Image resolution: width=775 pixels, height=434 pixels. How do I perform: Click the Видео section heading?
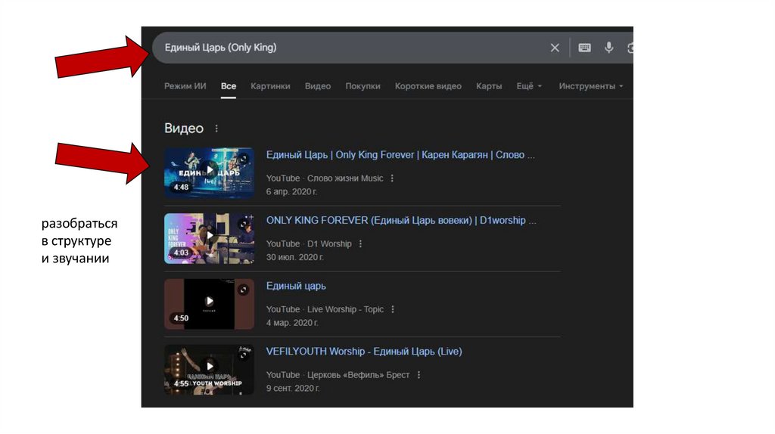coord(184,129)
